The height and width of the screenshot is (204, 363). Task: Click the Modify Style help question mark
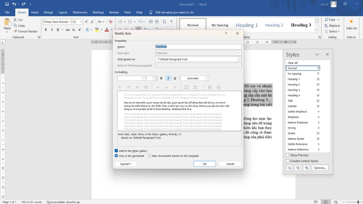coord(226,34)
